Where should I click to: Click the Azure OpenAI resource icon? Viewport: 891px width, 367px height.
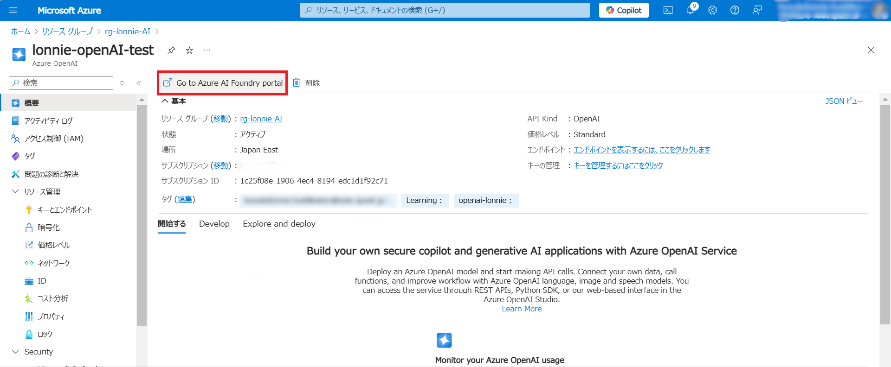pos(19,55)
